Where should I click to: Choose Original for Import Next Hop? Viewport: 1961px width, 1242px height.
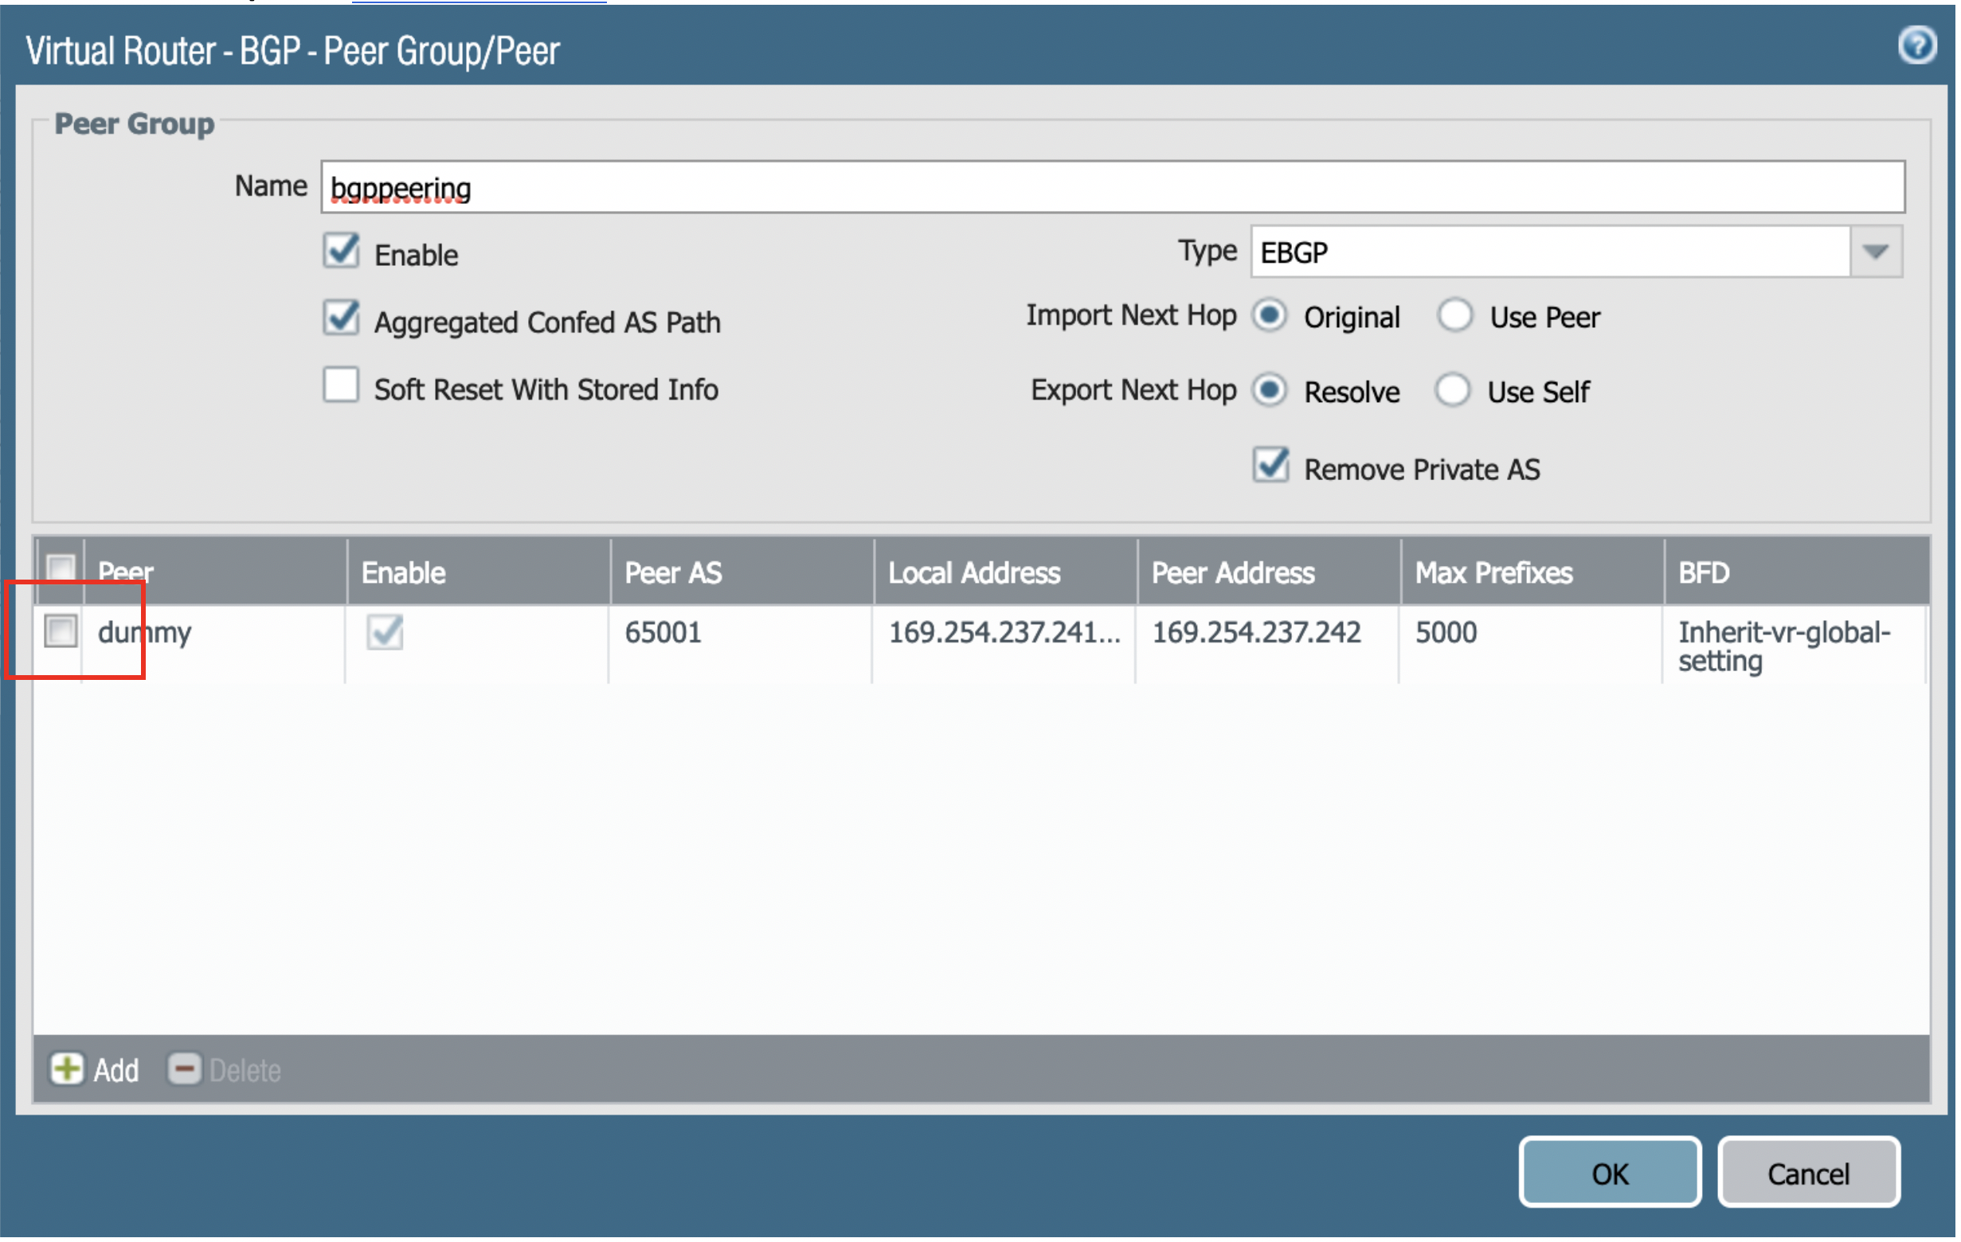(1270, 316)
